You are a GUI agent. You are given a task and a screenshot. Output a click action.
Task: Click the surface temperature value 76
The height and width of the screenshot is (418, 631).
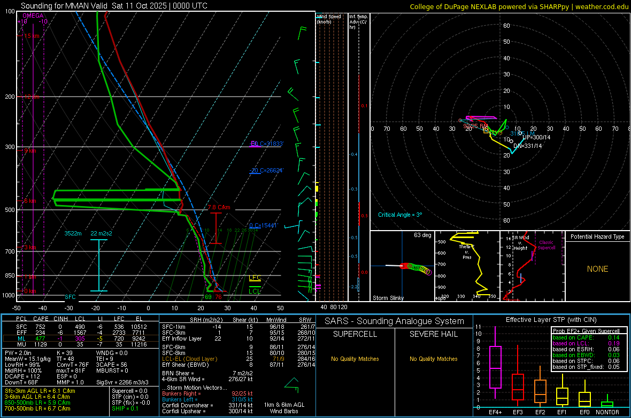click(x=218, y=297)
